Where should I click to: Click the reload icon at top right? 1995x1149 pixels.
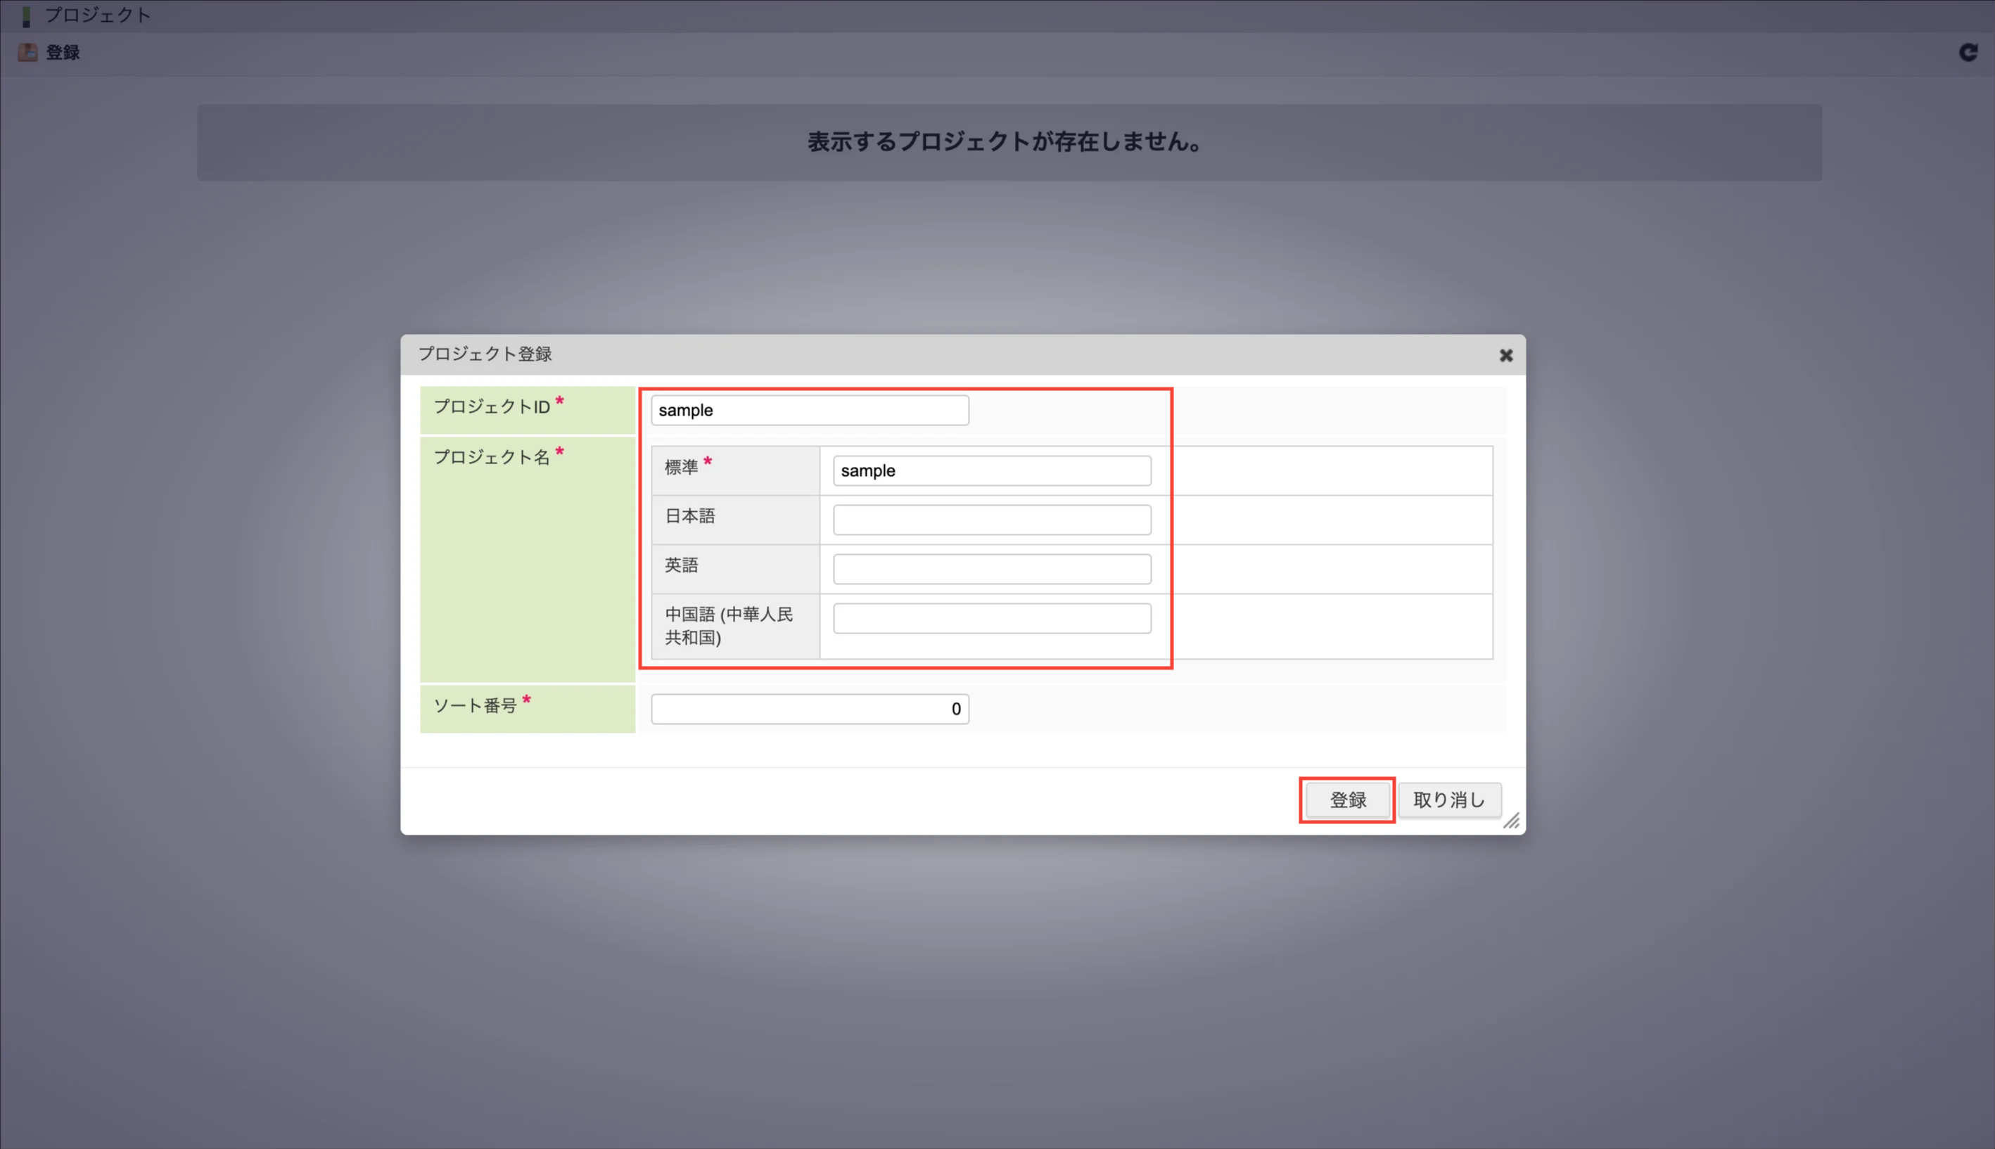click(1968, 52)
